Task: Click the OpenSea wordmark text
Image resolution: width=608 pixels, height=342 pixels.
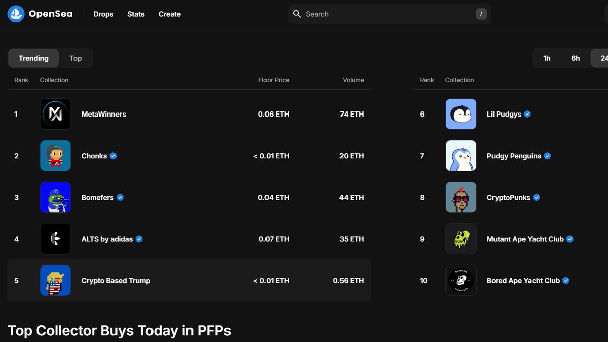Action: [x=51, y=14]
